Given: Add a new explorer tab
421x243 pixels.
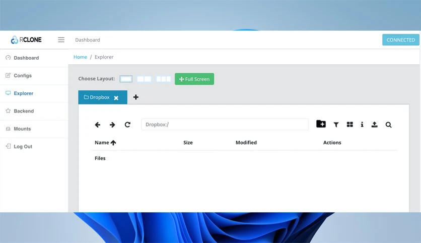Looking at the screenshot, I should coord(136,97).
